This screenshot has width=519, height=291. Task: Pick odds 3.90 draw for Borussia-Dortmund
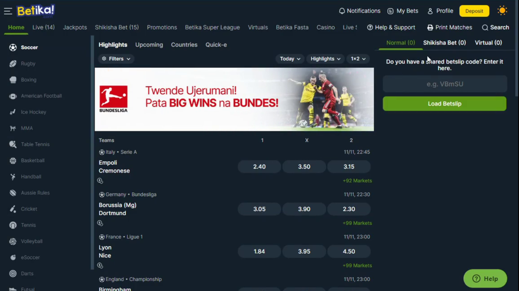(x=304, y=209)
